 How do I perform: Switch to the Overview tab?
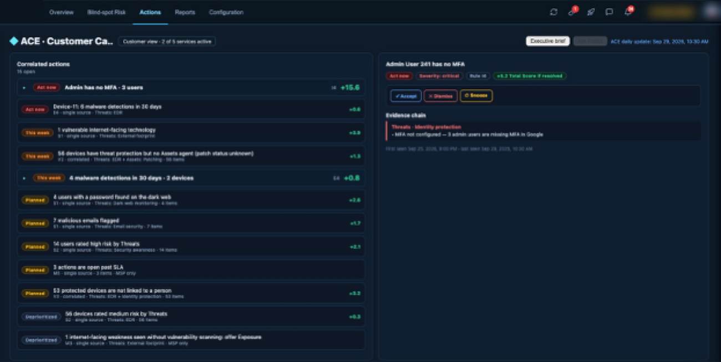61,12
